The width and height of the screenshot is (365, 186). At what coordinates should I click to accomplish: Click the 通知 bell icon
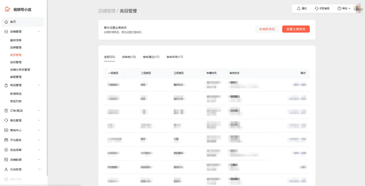(299, 8)
